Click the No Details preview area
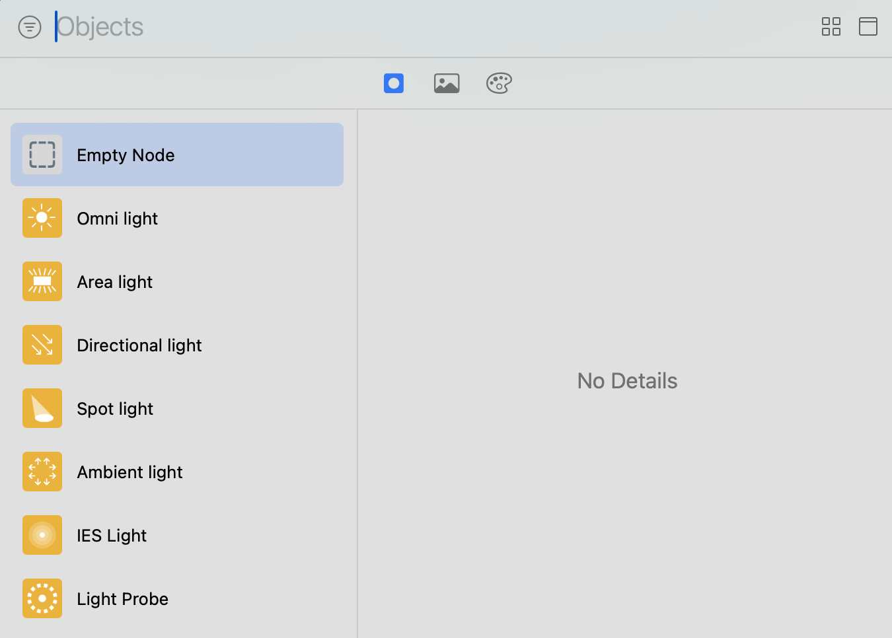This screenshot has height=638, width=892. tap(627, 381)
